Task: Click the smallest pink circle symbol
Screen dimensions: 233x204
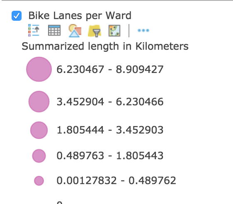Action: 39,181
